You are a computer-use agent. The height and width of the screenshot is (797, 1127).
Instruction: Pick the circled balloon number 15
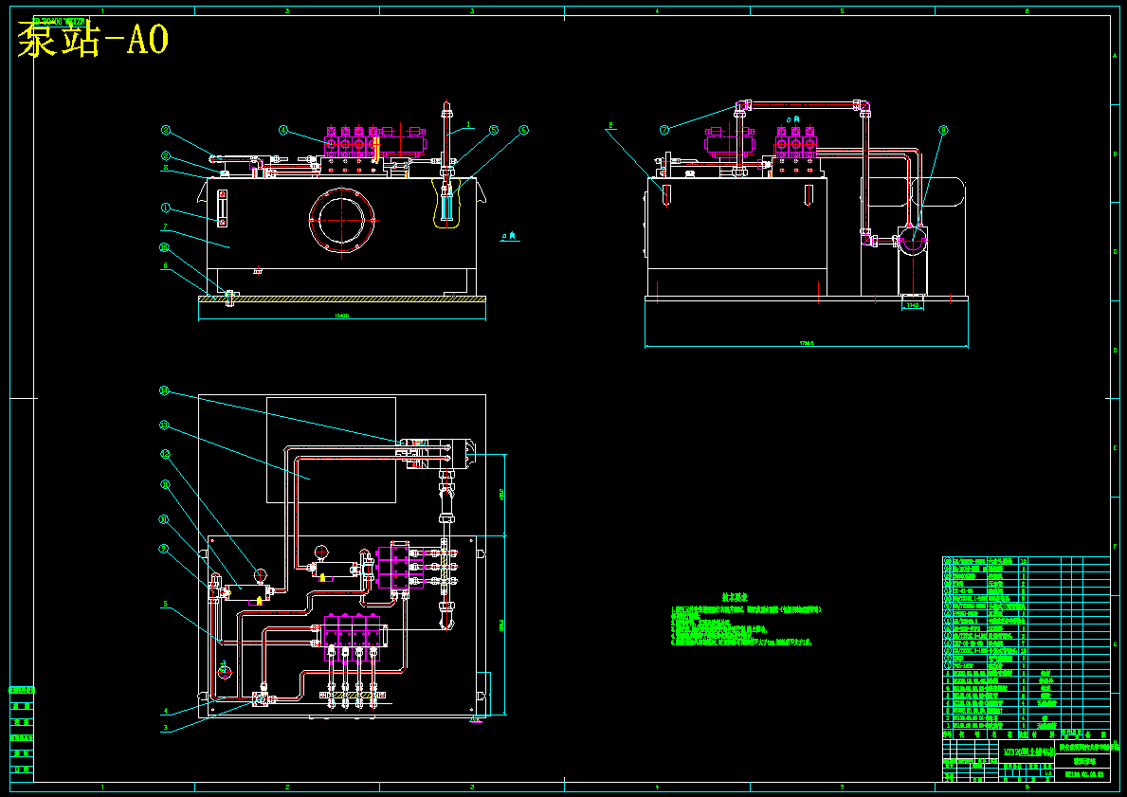pos(165,248)
